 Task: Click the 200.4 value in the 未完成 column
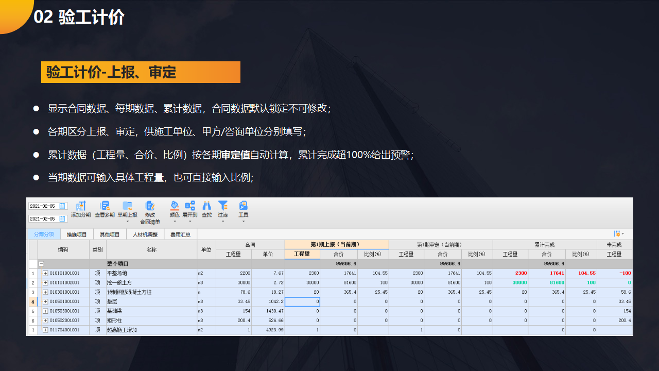(x=614, y=321)
